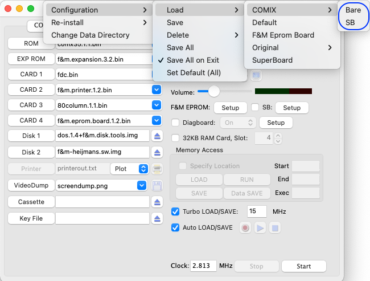Expand the screendump.png VideoDump dropdown

[142, 185]
